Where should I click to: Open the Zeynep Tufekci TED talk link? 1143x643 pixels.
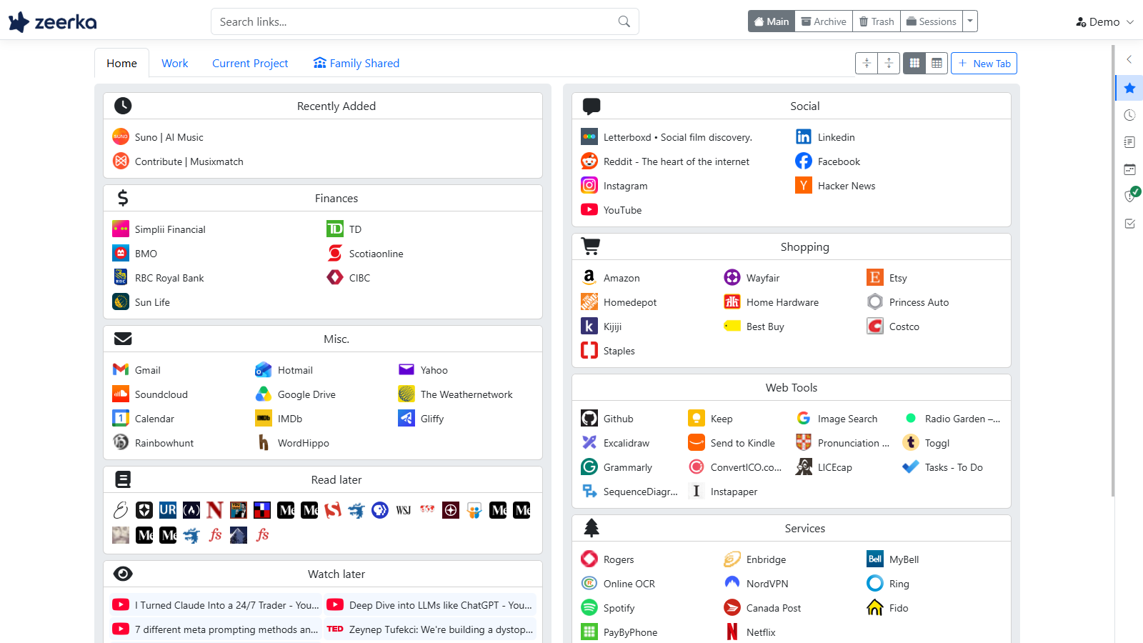coord(441,629)
